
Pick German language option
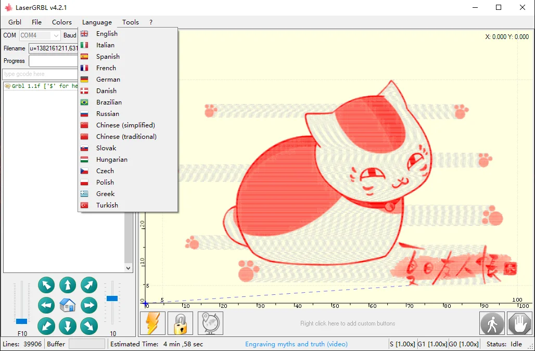click(128, 80)
